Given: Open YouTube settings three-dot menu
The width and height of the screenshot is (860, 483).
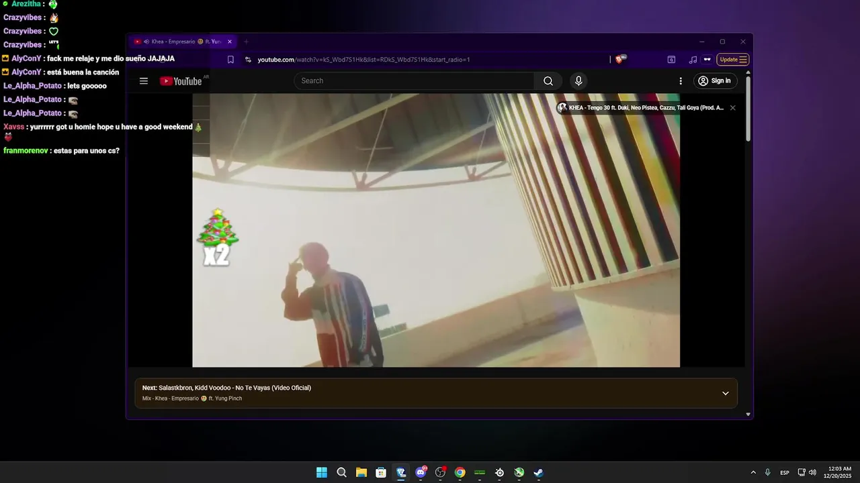Looking at the screenshot, I should point(681,81).
